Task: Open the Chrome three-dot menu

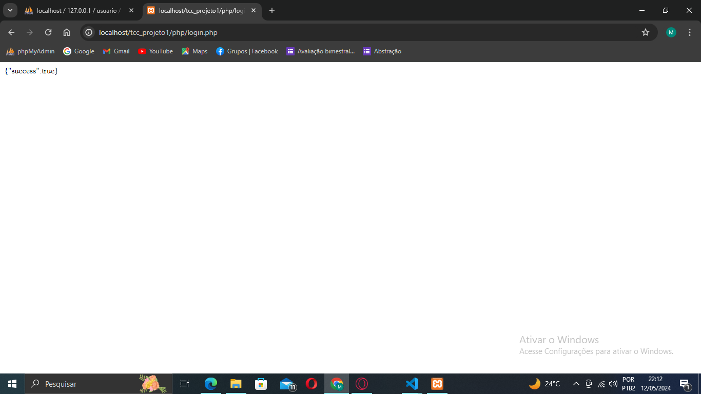Action: click(690, 32)
